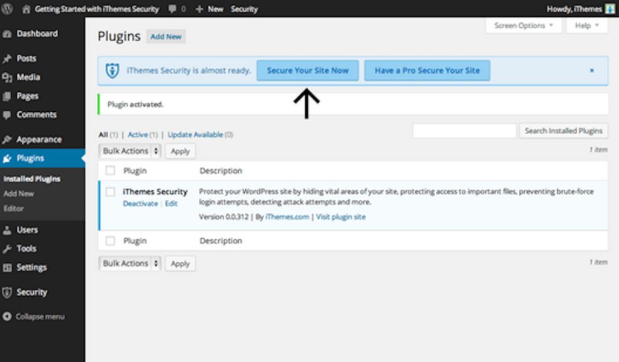Dismiss the iThemes Security notice
The image size is (619, 362).
[592, 71]
